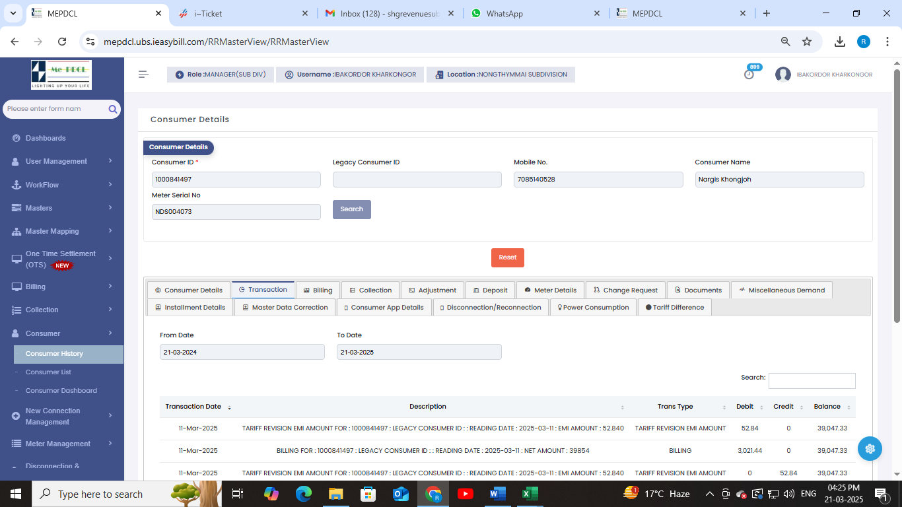902x507 pixels.
Task: Open the Chrome profile icon R
Action: click(864, 42)
